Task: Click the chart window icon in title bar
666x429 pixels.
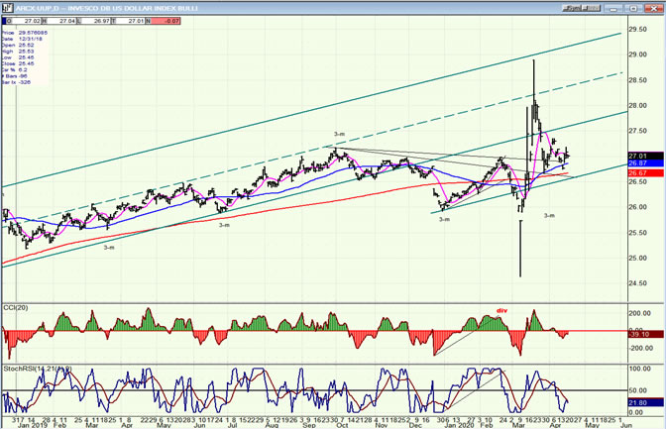Action: (x=6, y=5)
